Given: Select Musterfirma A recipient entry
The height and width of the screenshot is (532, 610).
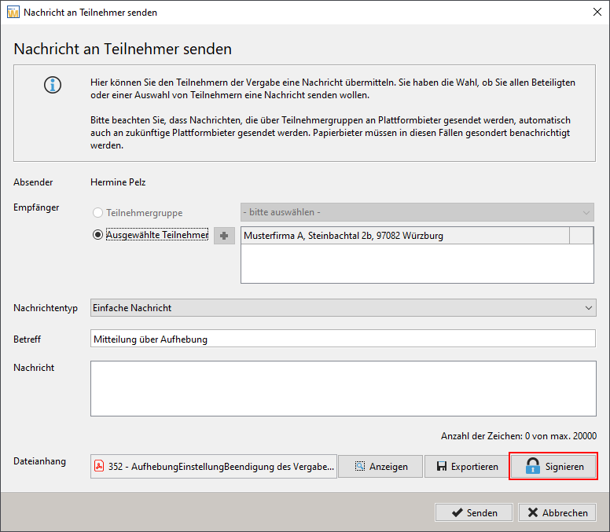Looking at the screenshot, I should tap(405, 236).
